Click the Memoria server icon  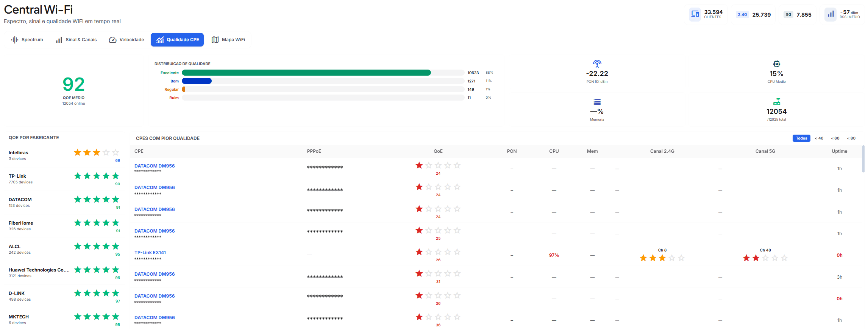597,102
